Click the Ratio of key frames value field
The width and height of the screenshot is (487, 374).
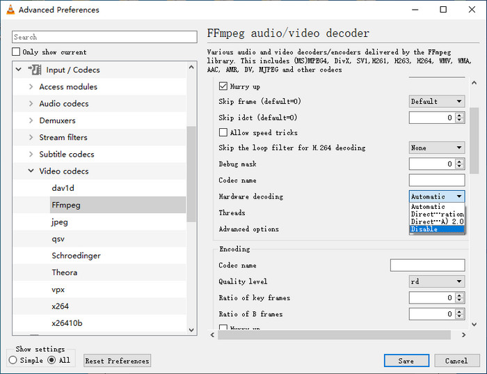click(x=432, y=298)
